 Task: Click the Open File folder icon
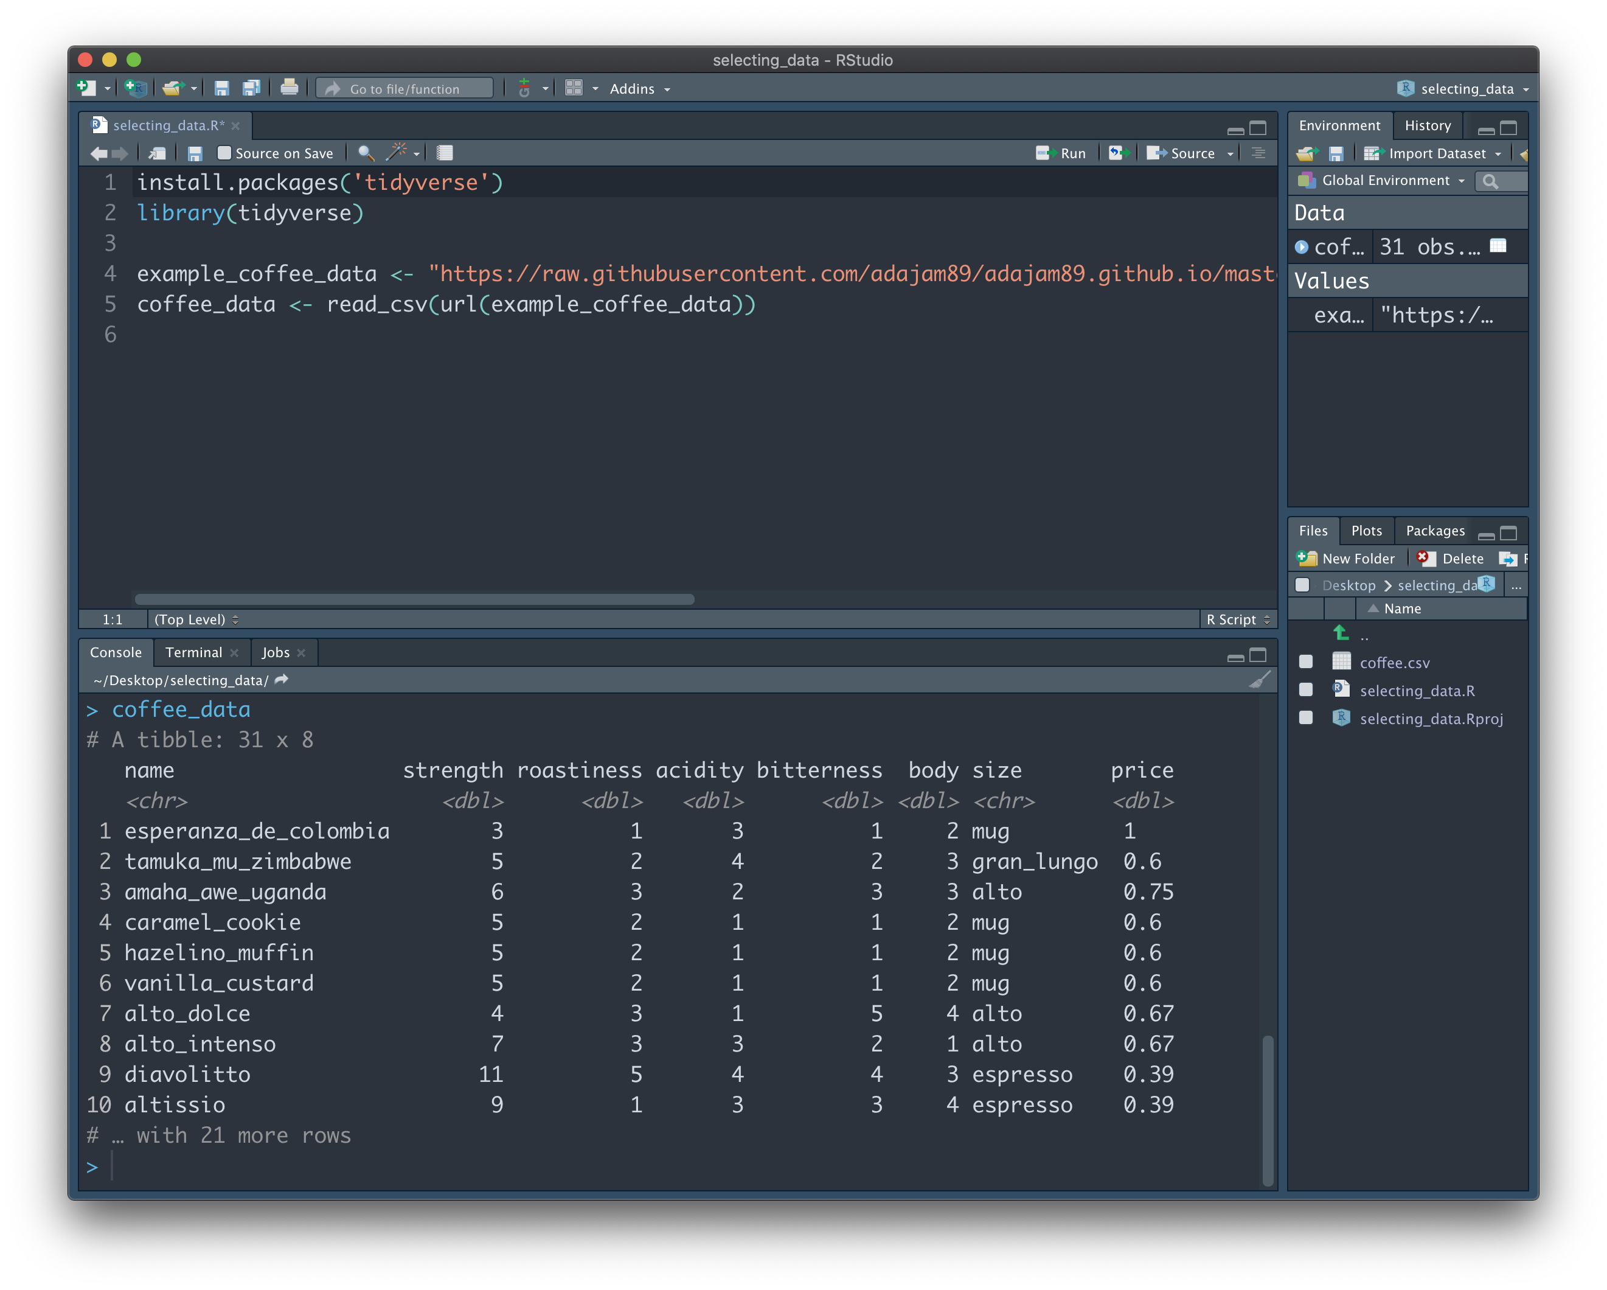pos(173,88)
